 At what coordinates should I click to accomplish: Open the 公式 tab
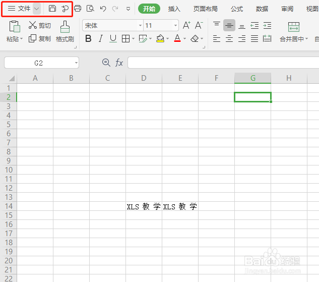coord(237,9)
